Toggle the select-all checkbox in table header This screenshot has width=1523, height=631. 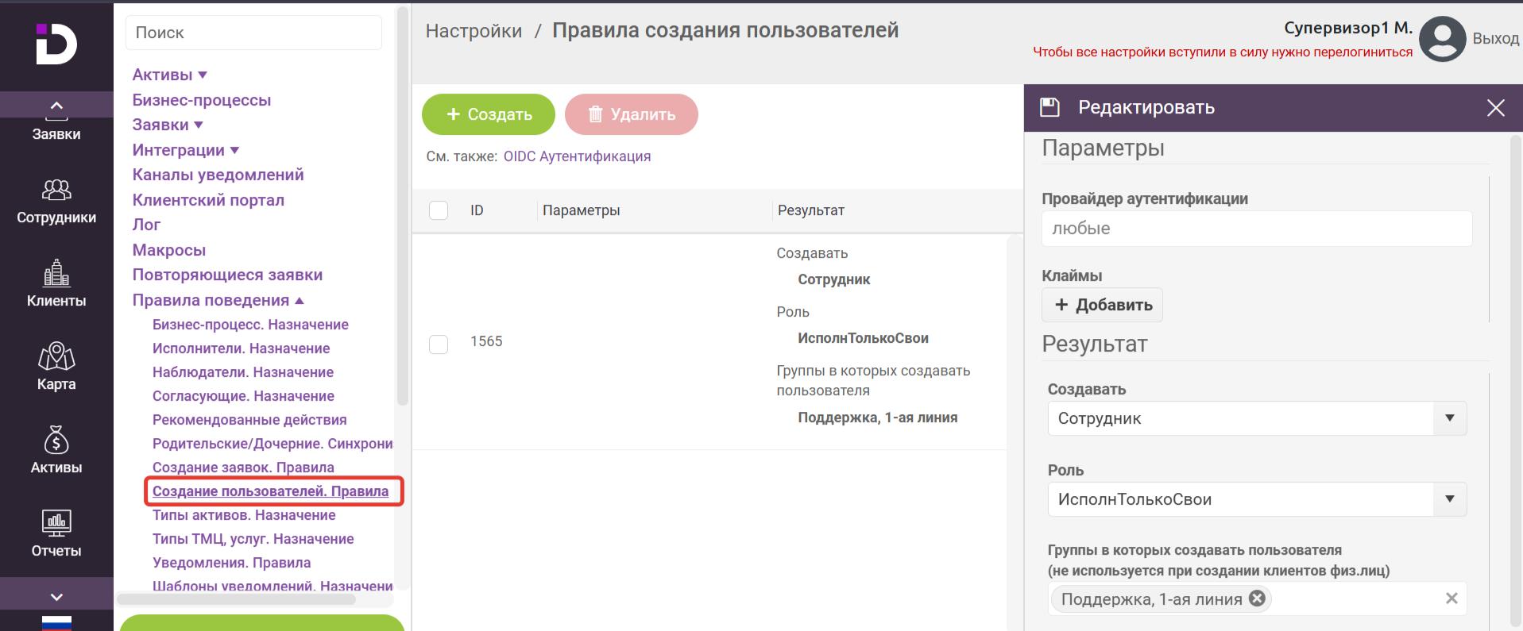coord(439,210)
